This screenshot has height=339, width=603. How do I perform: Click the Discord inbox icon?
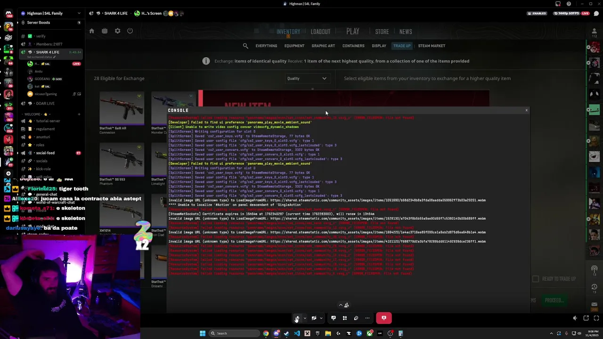(558, 4)
